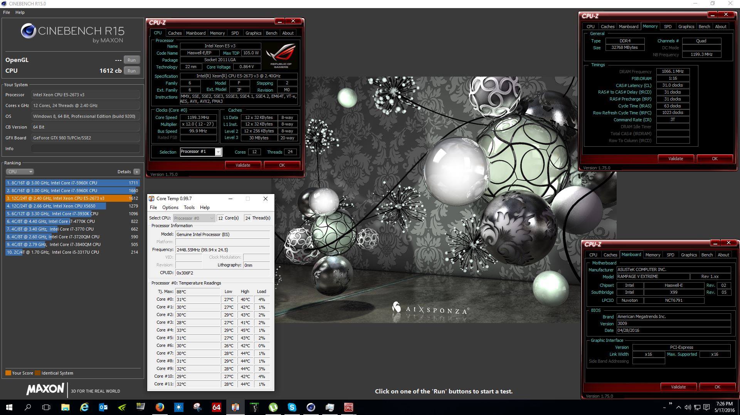Open Snipping Tool from taskbar
Viewport: 740px width, 415px height.
tap(197, 407)
